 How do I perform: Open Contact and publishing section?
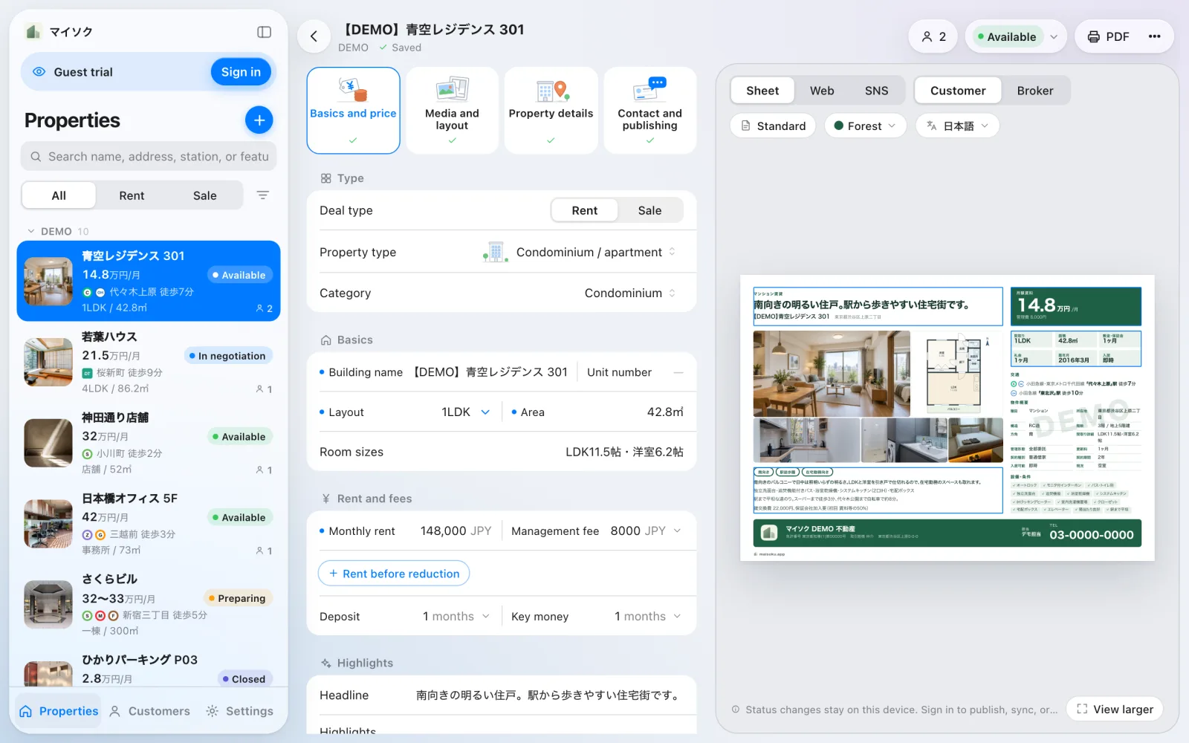(649, 111)
